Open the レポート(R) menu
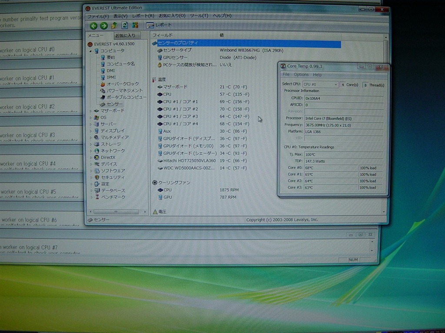This screenshot has width=445, height=333. pos(143,16)
